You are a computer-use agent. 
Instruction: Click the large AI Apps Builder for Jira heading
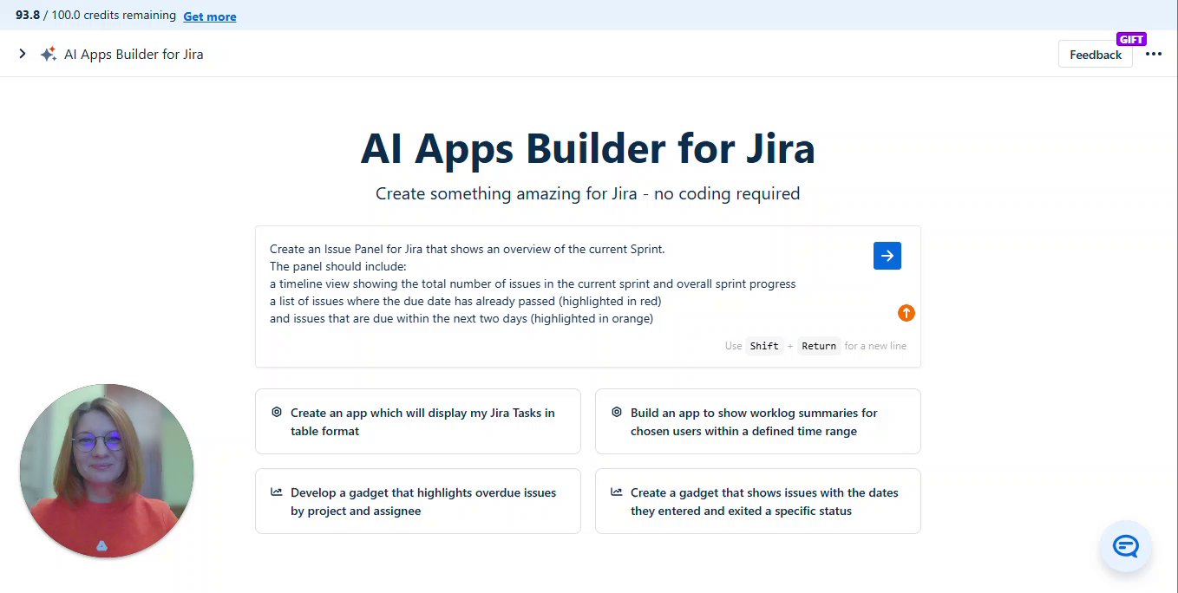pyautogui.click(x=588, y=148)
